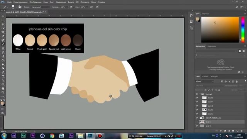The width and height of the screenshot is (247, 139).
Task: Hide layer Слой 2
Action: pos(196,110)
